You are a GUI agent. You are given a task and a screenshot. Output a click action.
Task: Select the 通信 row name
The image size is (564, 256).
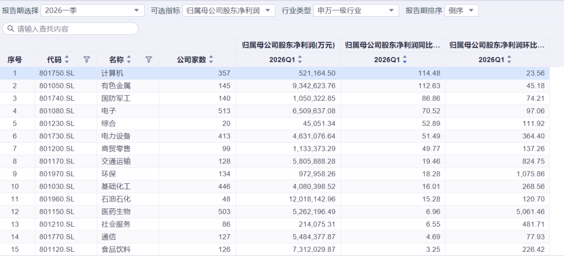click(109, 237)
